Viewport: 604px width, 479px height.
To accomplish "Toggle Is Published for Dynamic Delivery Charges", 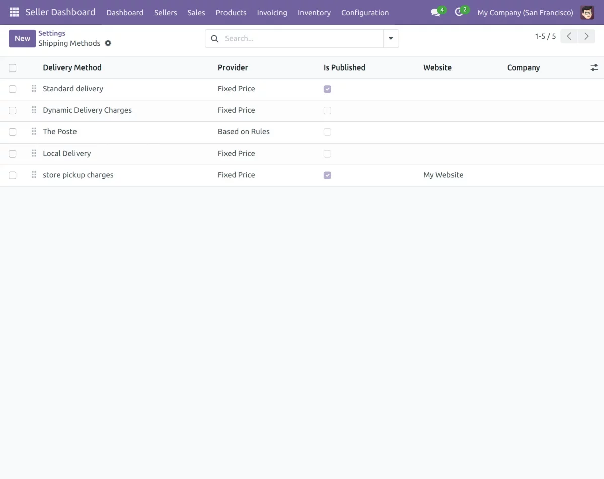I will coord(327,110).
